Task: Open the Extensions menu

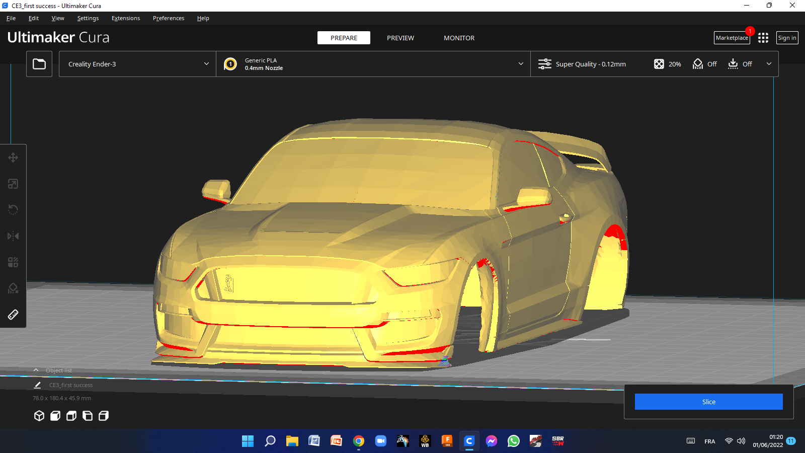Action: (126, 18)
